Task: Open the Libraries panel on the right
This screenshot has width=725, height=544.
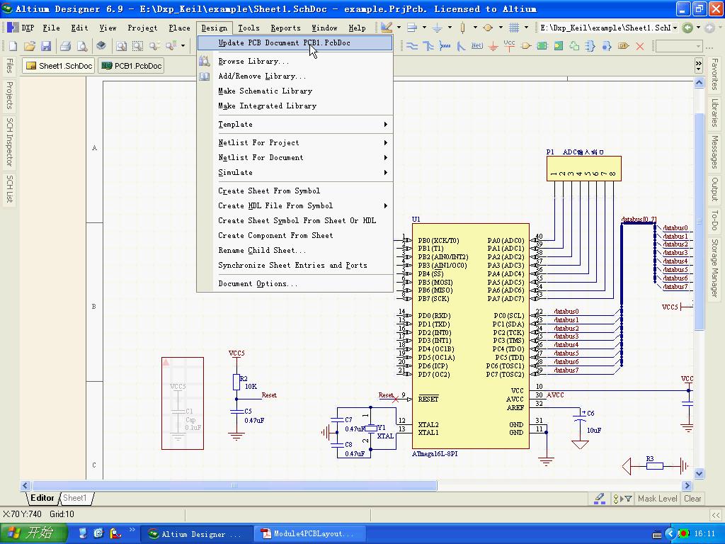Action: click(715, 113)
